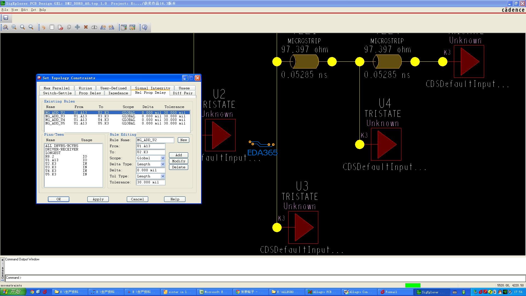Select the Move cross-arrows tool
The height and width of the screenshot is (296, 526).
coord(77,27)
